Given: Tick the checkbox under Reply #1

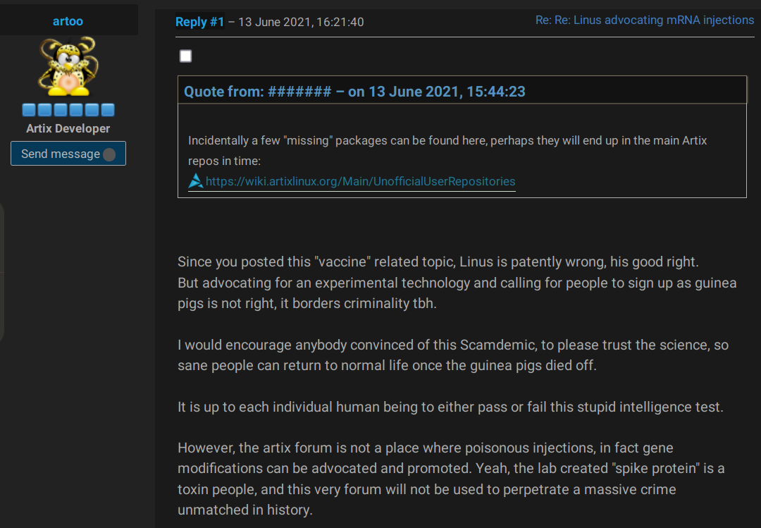Looking at the screenshot, I should tap(185, 56).
